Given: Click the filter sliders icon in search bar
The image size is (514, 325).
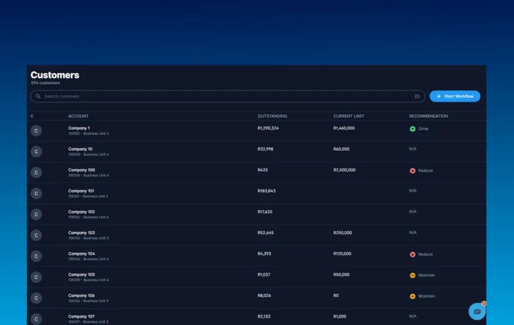Looking at the screenshot, I should coord(417,96).
